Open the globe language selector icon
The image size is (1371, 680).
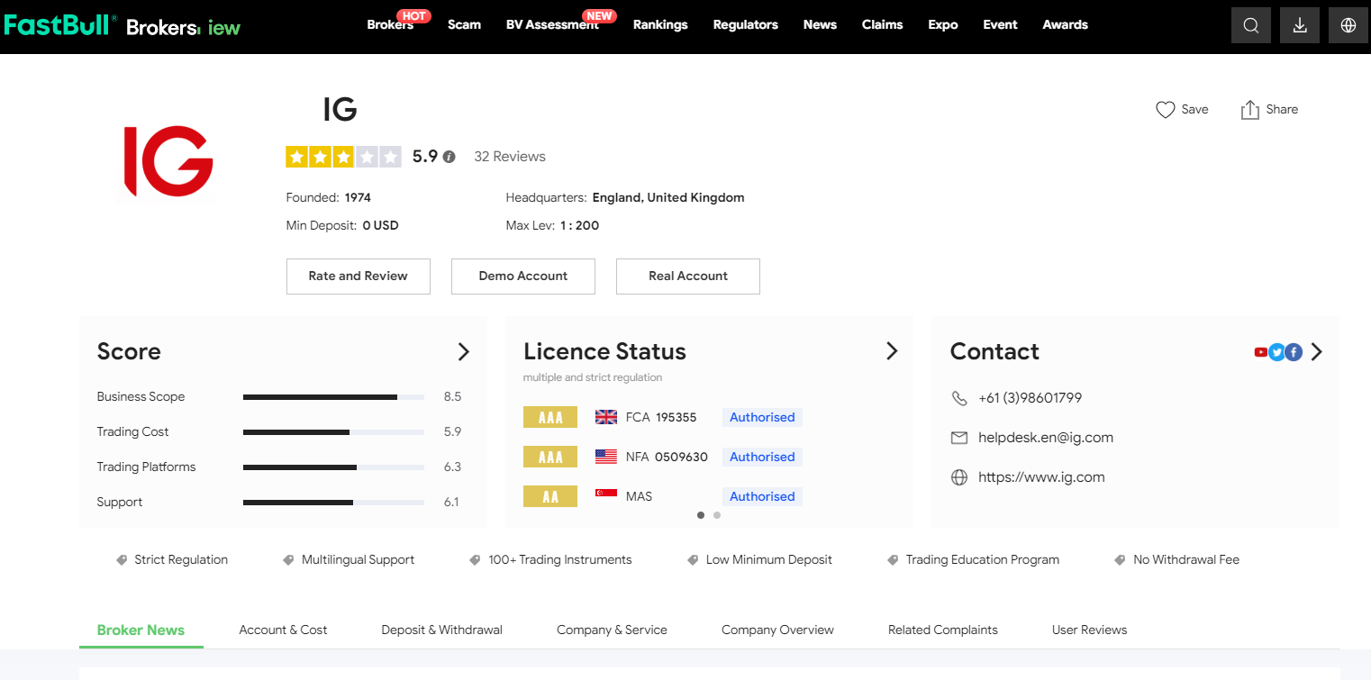1348,26
